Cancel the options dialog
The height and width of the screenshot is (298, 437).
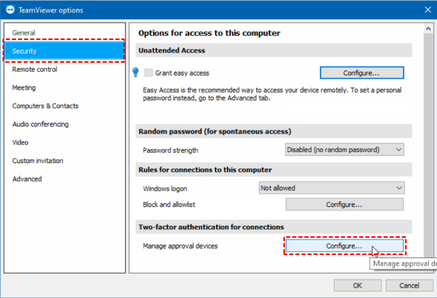pos(409,285)
